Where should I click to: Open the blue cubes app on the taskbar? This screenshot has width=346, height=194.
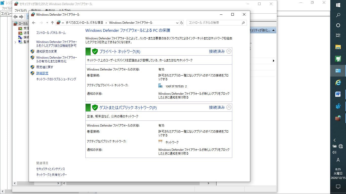pyautogui.click(x=338, y=106)
